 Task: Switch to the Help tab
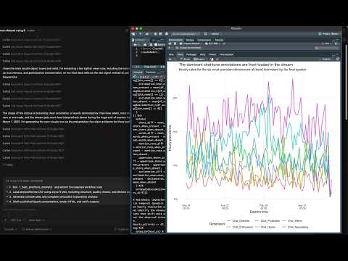(202, 54)
